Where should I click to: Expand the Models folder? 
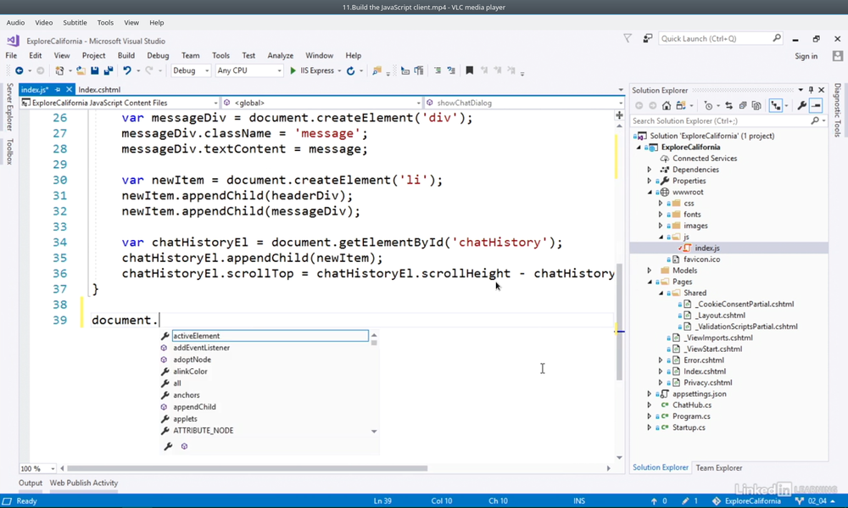pos(650,271)
